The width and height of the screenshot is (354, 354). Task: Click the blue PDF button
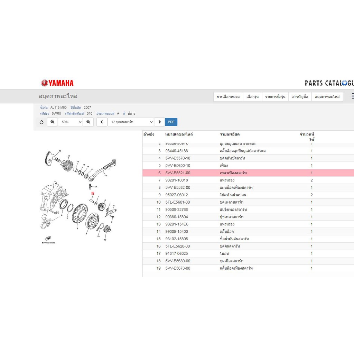pos(171,122)
